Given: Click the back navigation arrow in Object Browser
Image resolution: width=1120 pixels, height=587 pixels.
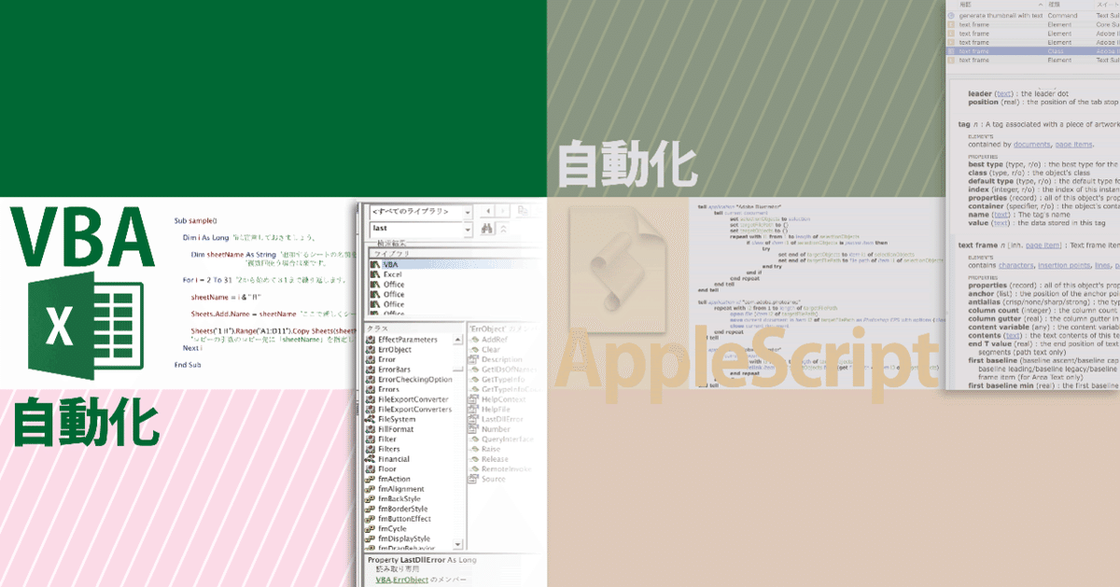Looking at the screenshot, I should coord(488,211).
